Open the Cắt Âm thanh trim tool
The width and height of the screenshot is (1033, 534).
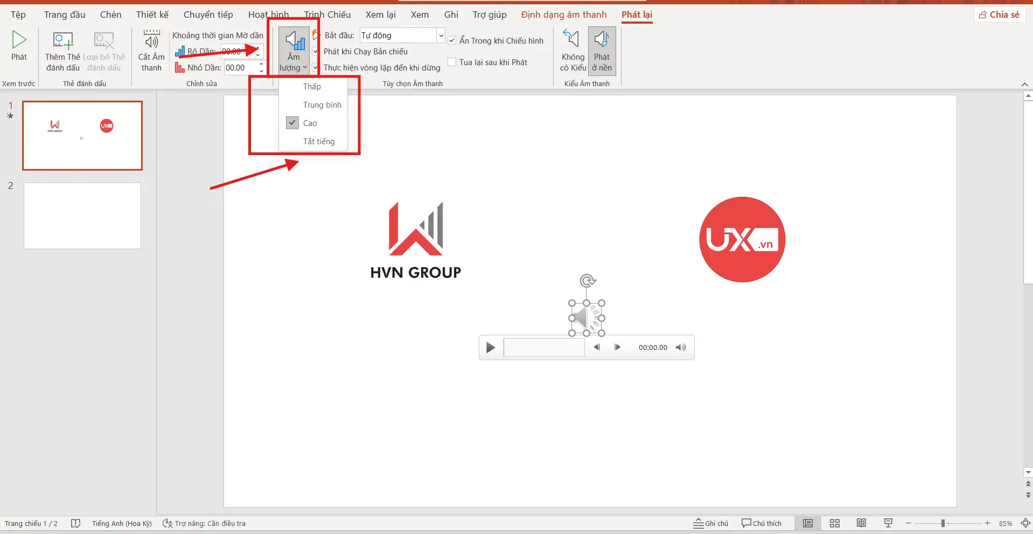point(151,41)
